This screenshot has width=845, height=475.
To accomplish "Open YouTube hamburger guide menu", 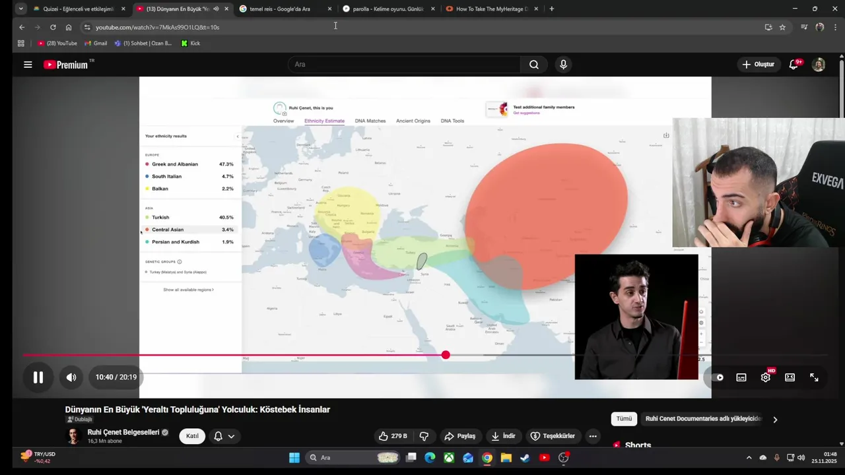I will (28, 65).
